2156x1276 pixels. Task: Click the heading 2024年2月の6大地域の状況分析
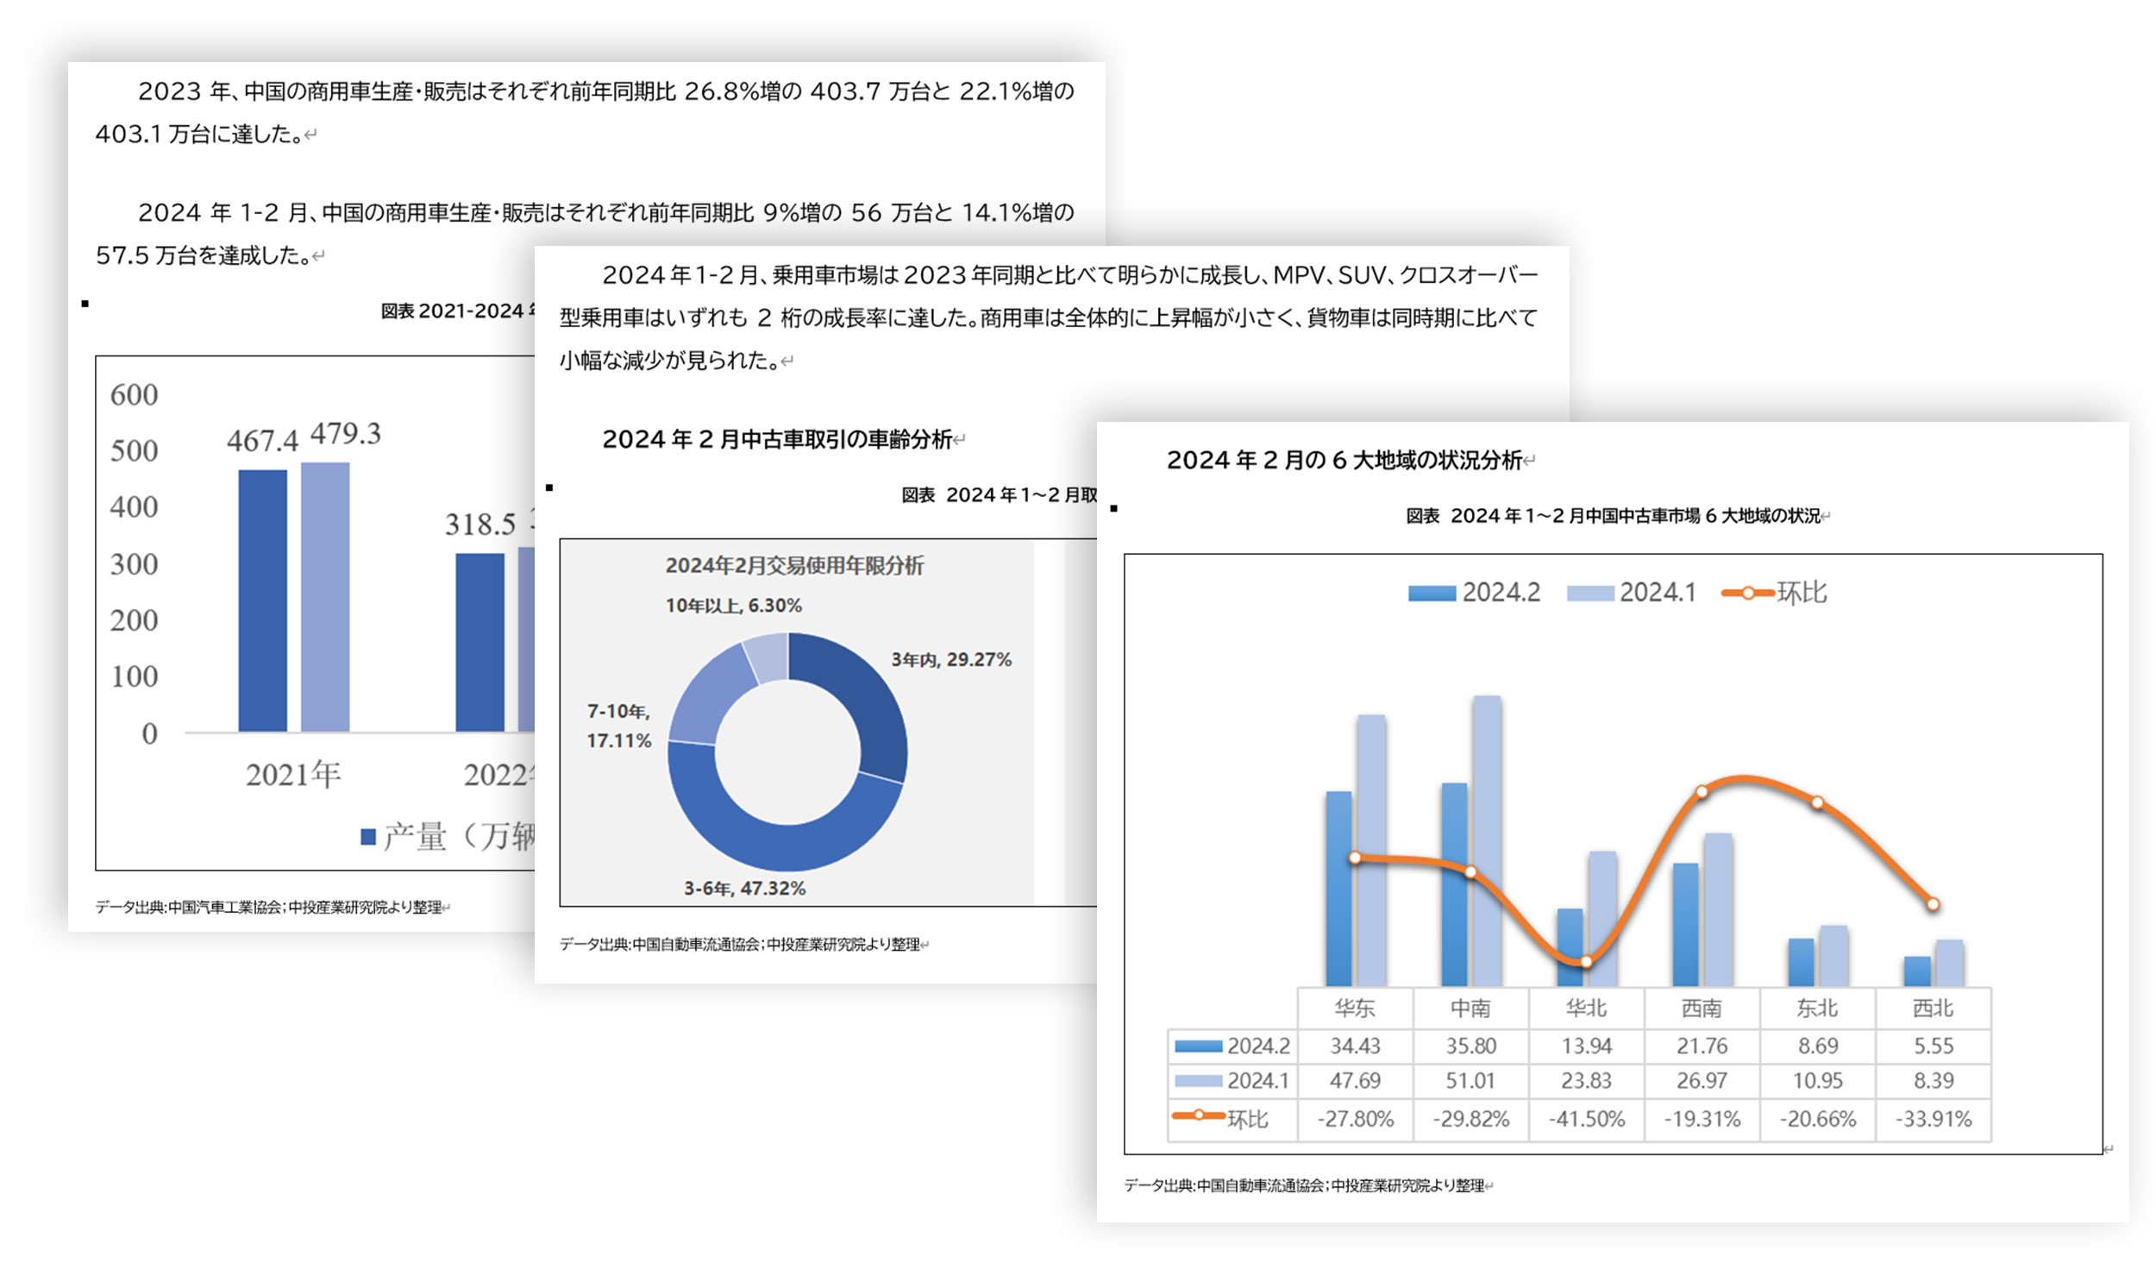tap(1344, 461)
